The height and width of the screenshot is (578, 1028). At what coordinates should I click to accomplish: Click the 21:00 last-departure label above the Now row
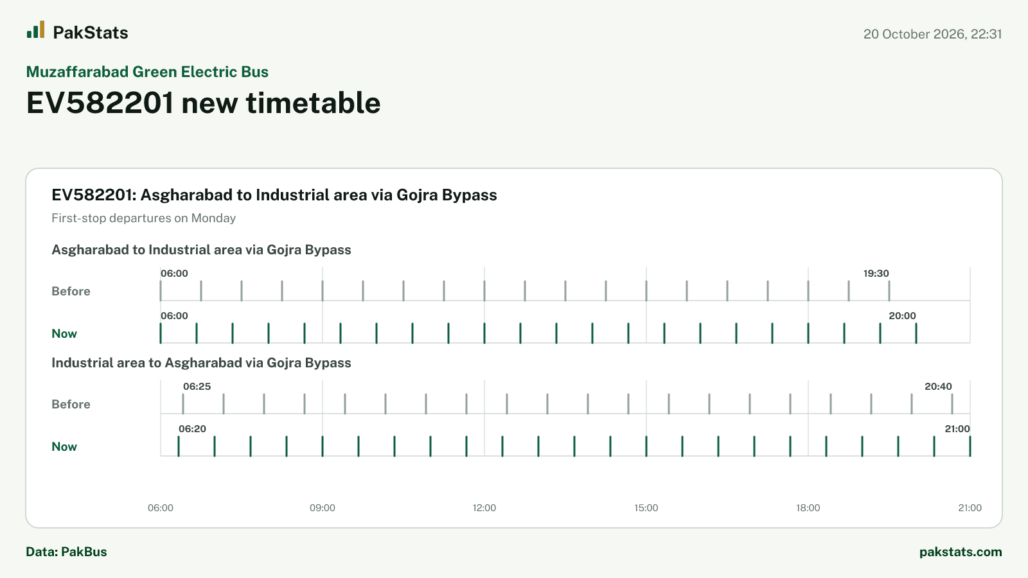(x=957, y=429)
